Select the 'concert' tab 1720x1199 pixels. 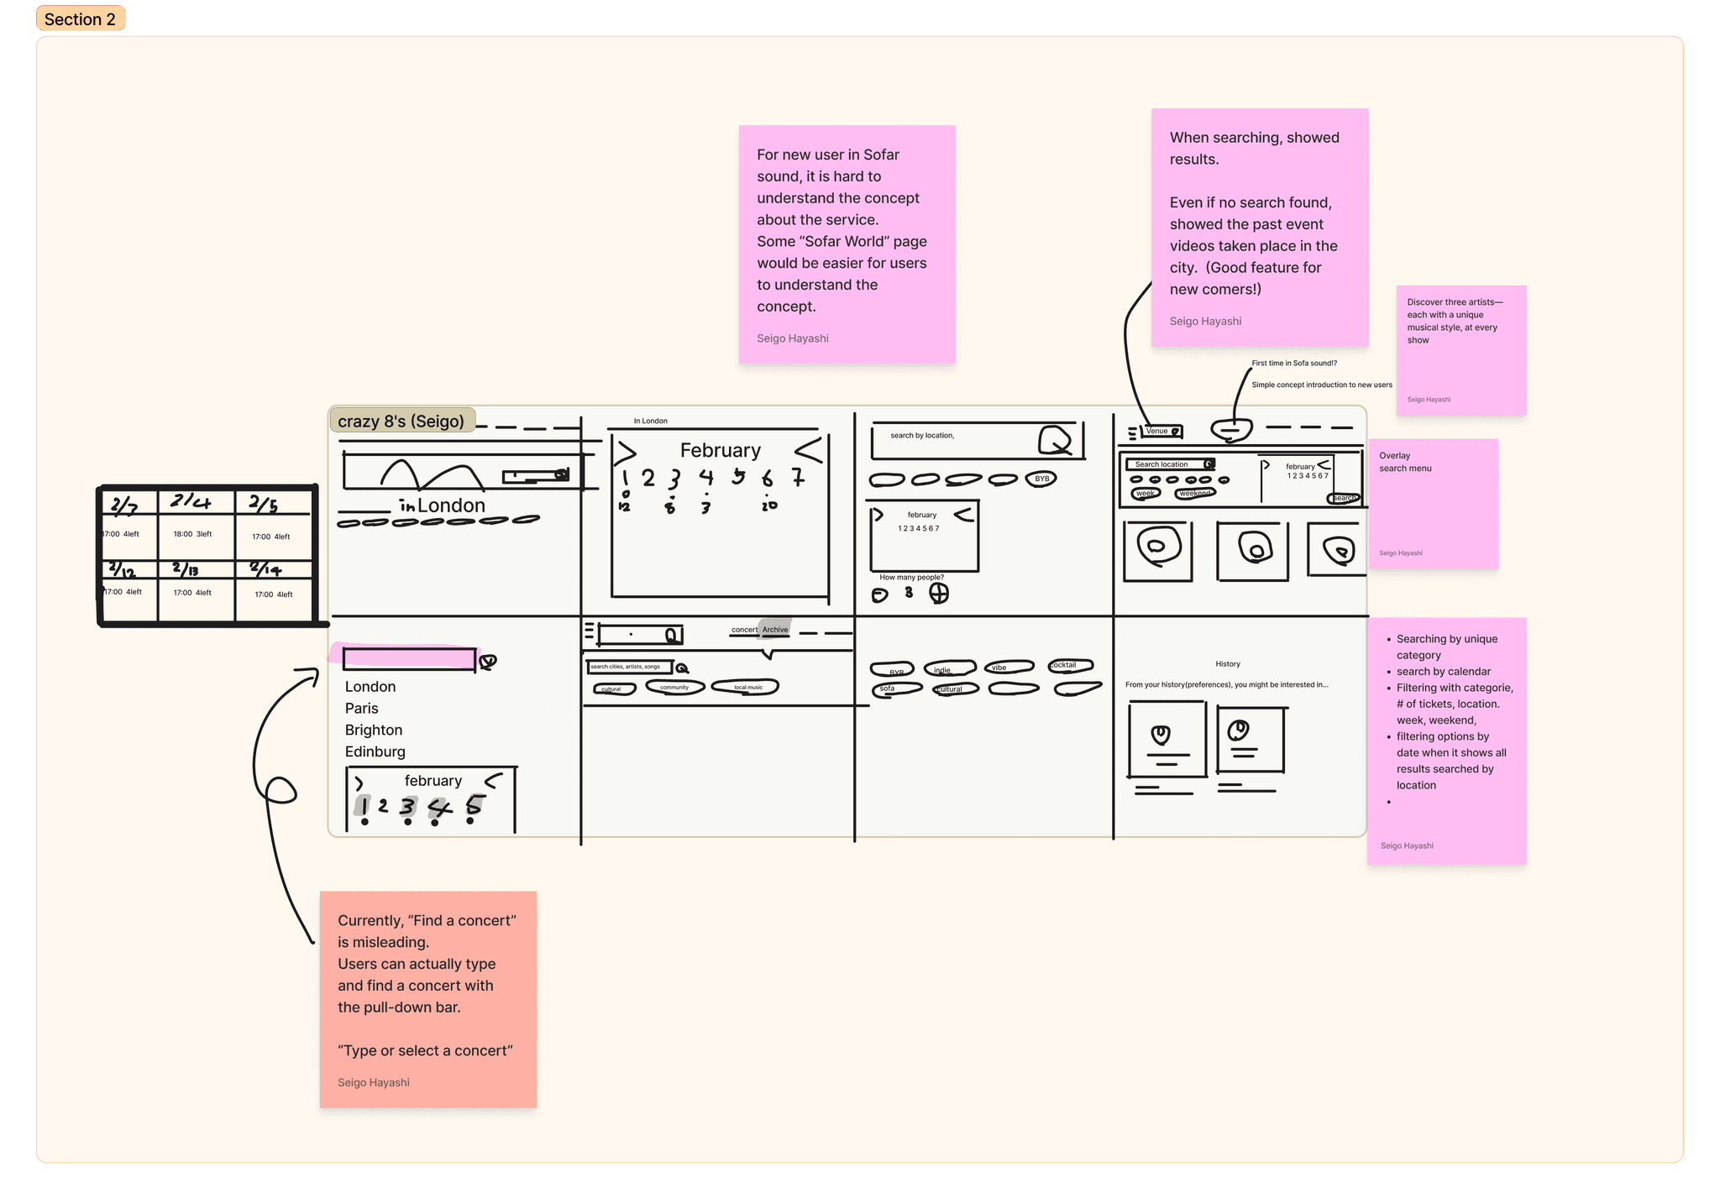pyautogui.click(x=743, y=629)
